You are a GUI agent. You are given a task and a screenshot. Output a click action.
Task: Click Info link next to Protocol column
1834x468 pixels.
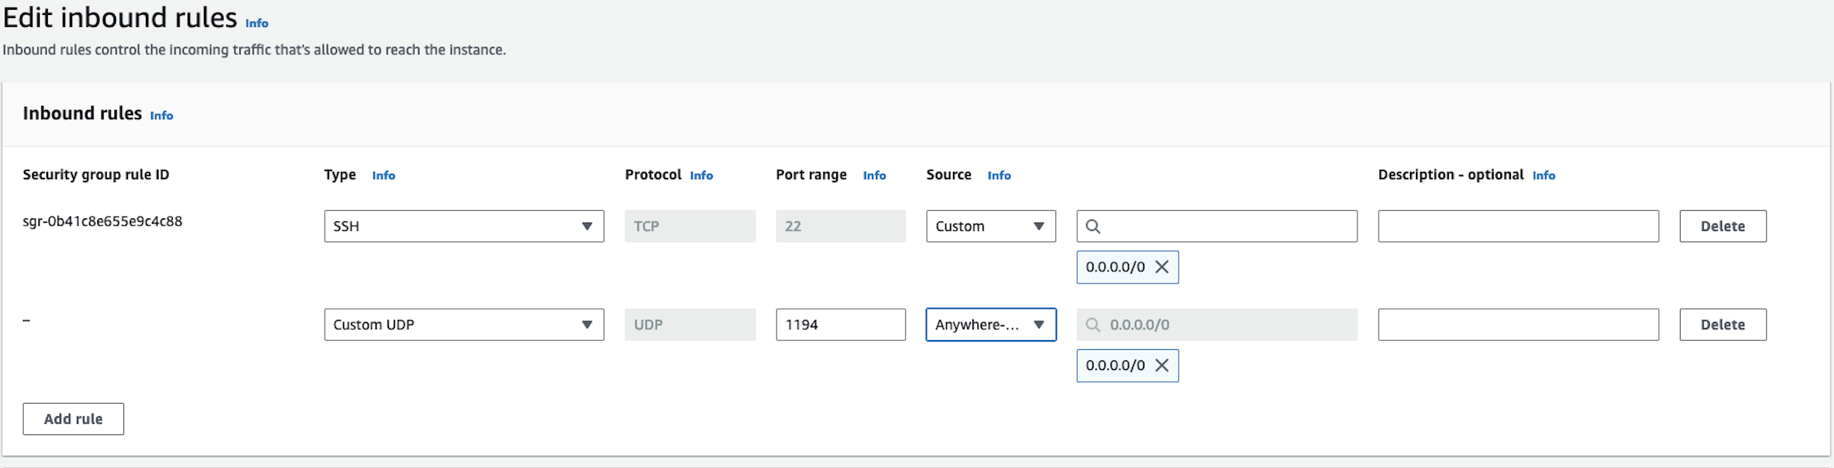coord(701,176)
